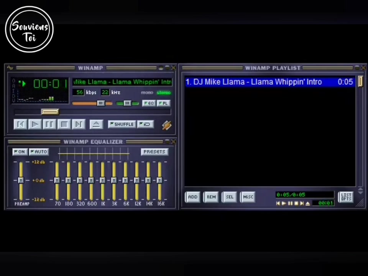The width and height of the screenshot is (368, 276).
Task: Click the windowshade button in playlist title bar
Action: (357, 68)
